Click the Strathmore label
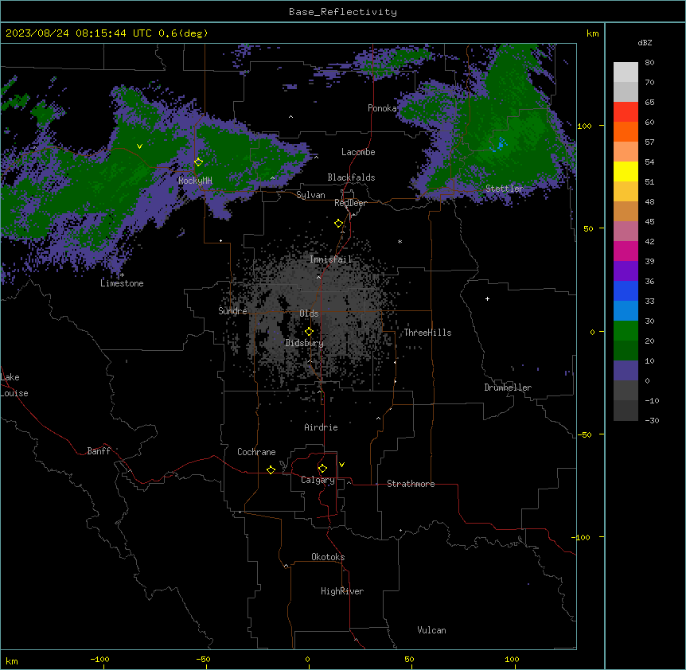This screenshot has width=686, height=670. tap(411, 484)
